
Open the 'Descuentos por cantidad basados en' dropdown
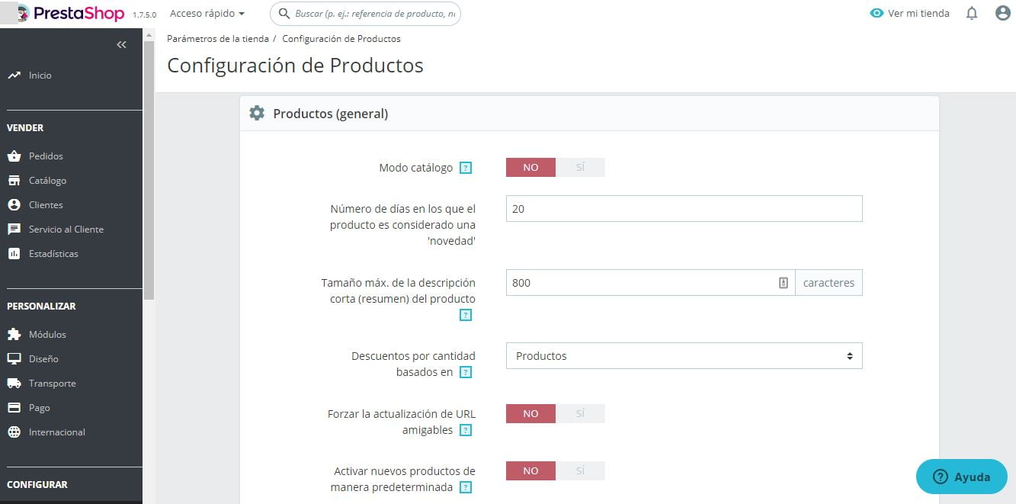(684, 355)
